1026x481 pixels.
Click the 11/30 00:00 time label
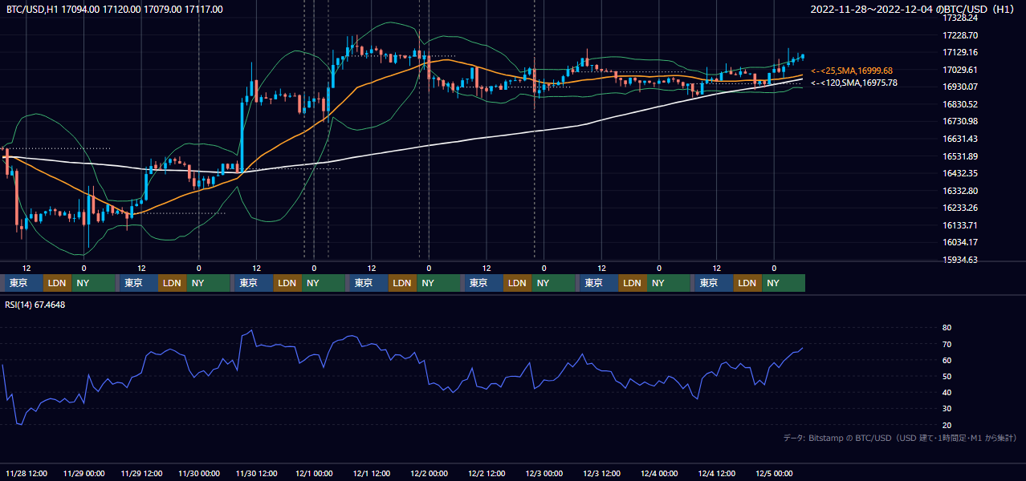point(199,473)
